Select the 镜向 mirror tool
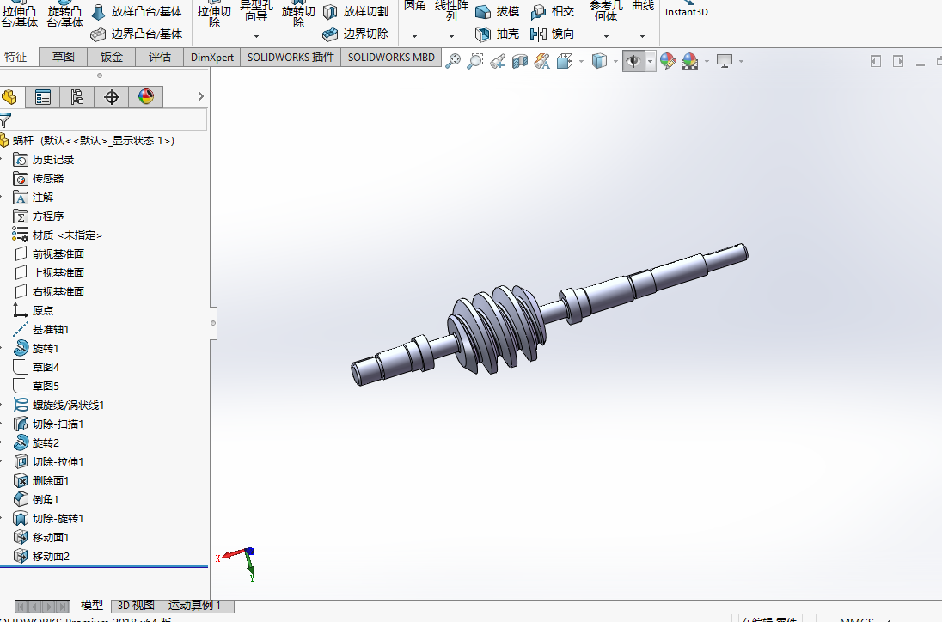942x622 pixels. [553, 34]
